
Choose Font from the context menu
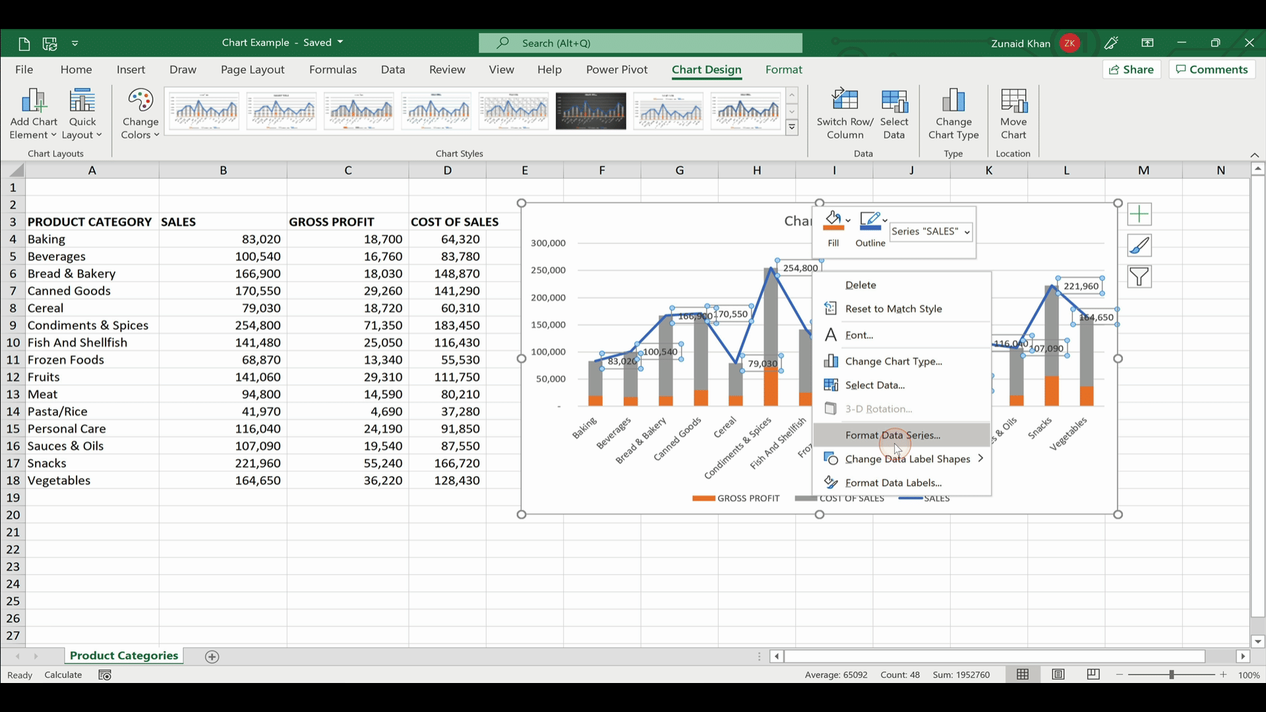(x=902, y=335)
